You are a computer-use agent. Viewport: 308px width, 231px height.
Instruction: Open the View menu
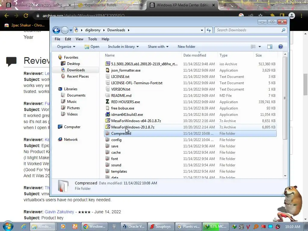pos(79,39)
